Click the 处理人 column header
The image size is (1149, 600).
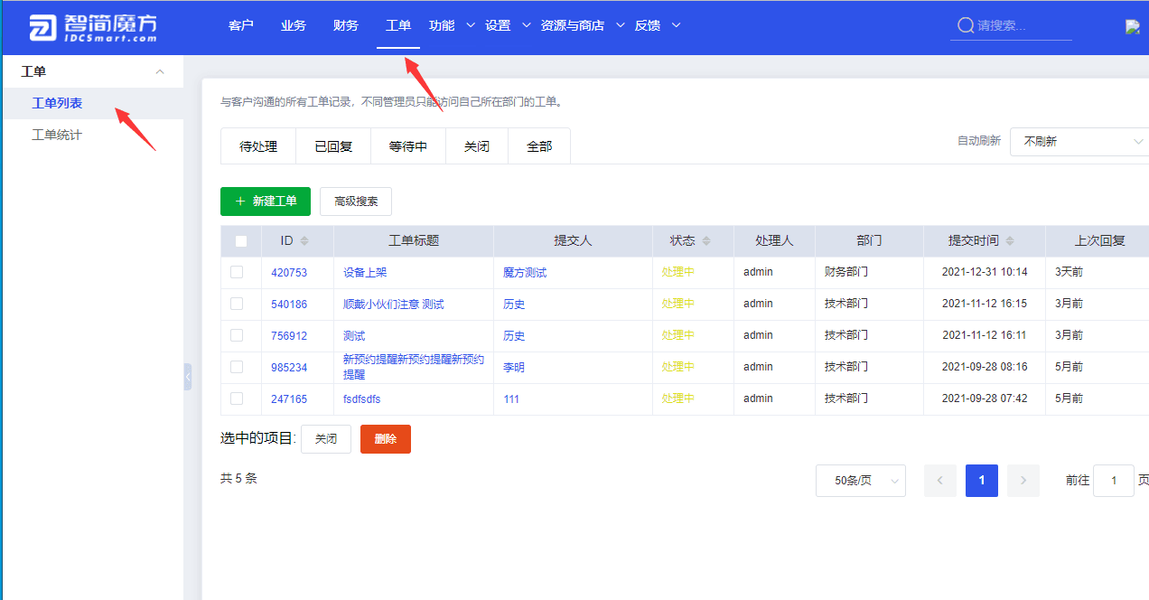(774, 241)
